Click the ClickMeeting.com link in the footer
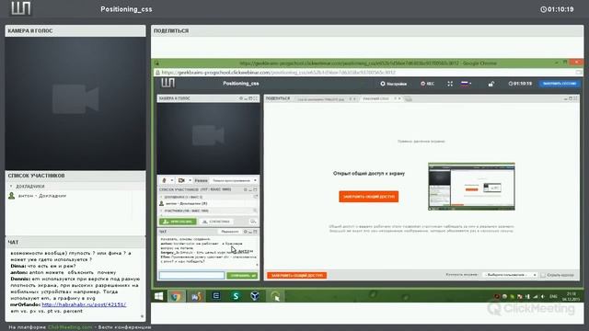 pyautogui.click(x=70, y=327)
